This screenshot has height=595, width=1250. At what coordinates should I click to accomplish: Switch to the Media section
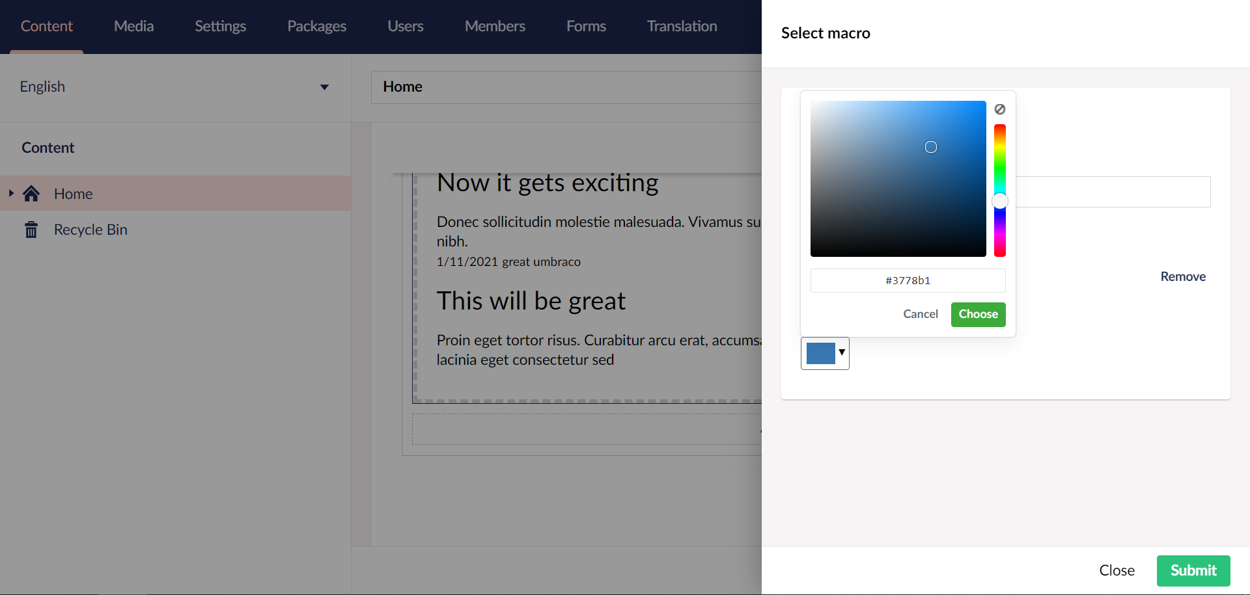(133, 26)
